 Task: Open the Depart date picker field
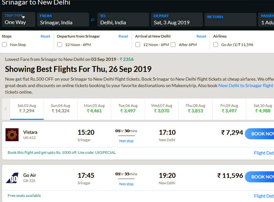176,20
